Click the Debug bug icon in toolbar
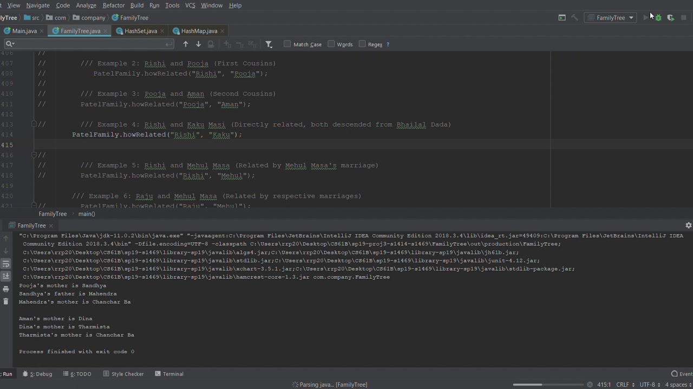Viewport: 693px width, 389px height. [x=658, y=18]
